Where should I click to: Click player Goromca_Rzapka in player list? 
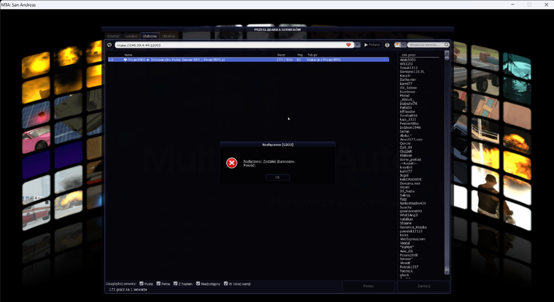413,227
